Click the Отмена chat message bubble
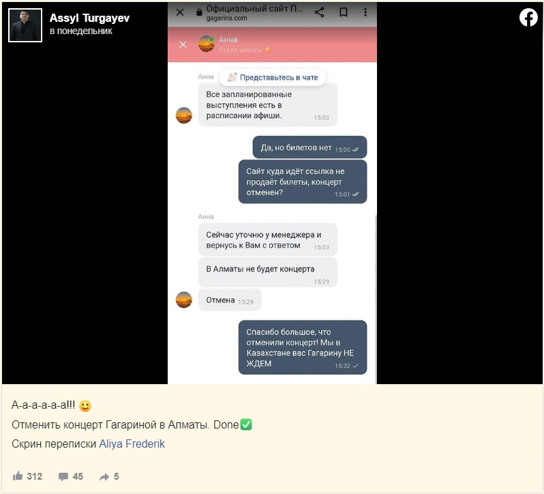The height and width of the screenshot is (494, 544). pyautogui.click(x=230, y=300)
